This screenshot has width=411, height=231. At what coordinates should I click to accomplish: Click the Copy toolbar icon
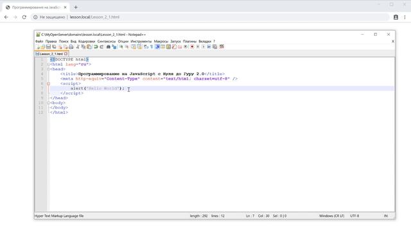83,47
